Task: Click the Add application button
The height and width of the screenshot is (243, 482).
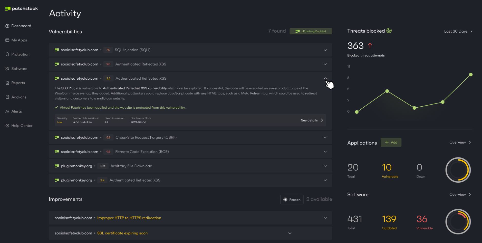Action: (x=391, y=142)
